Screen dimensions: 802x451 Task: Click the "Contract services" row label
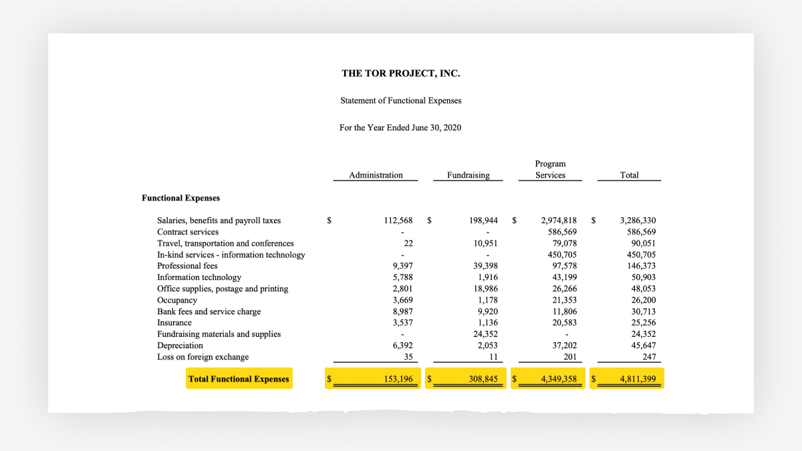[x=188, y=232]
